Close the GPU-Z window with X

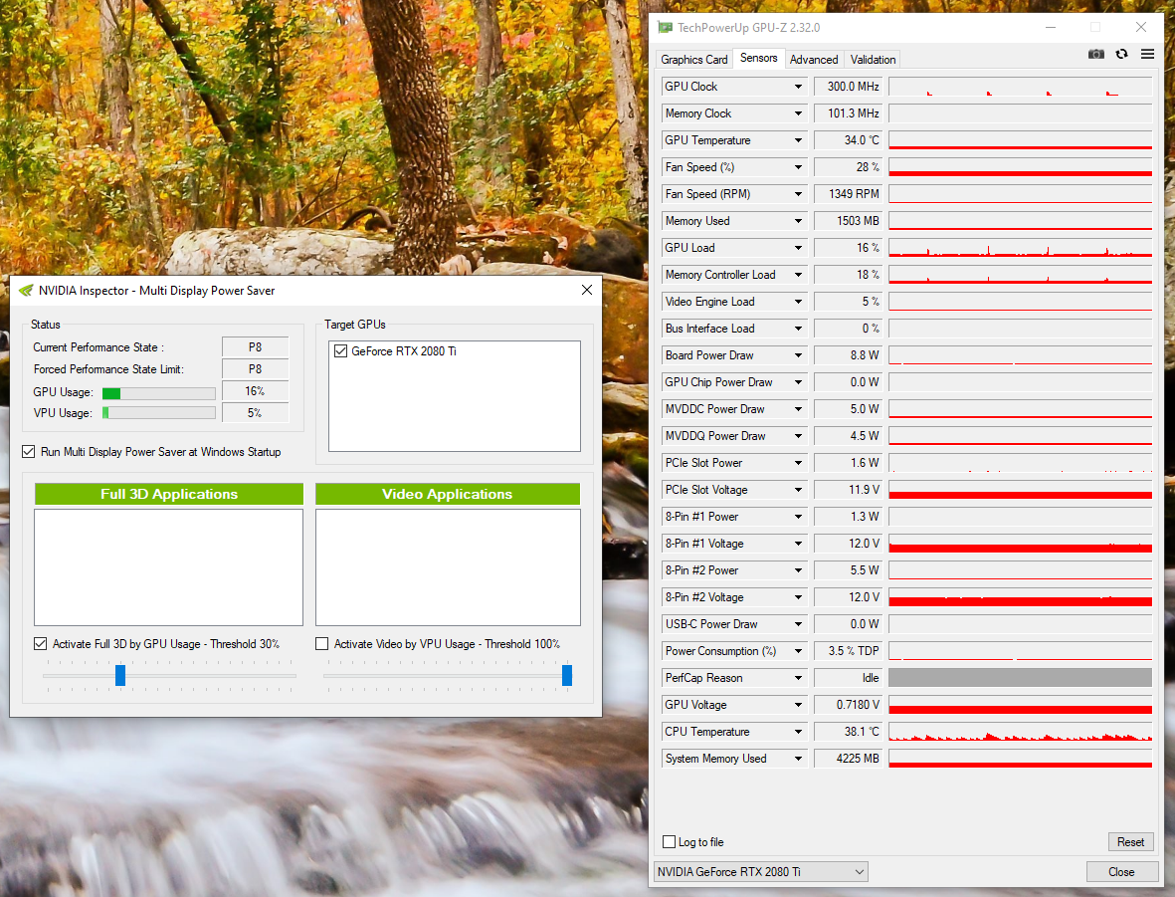coord(1140,27)
